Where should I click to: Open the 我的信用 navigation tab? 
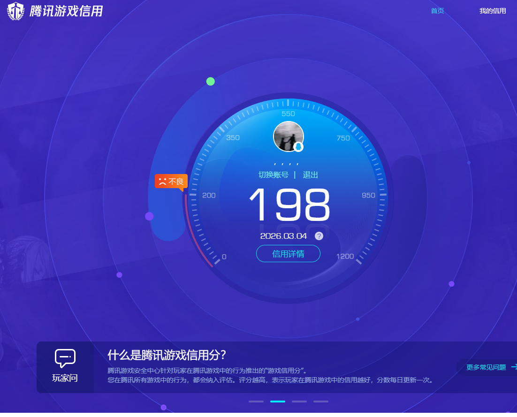(x=492, y=11)
